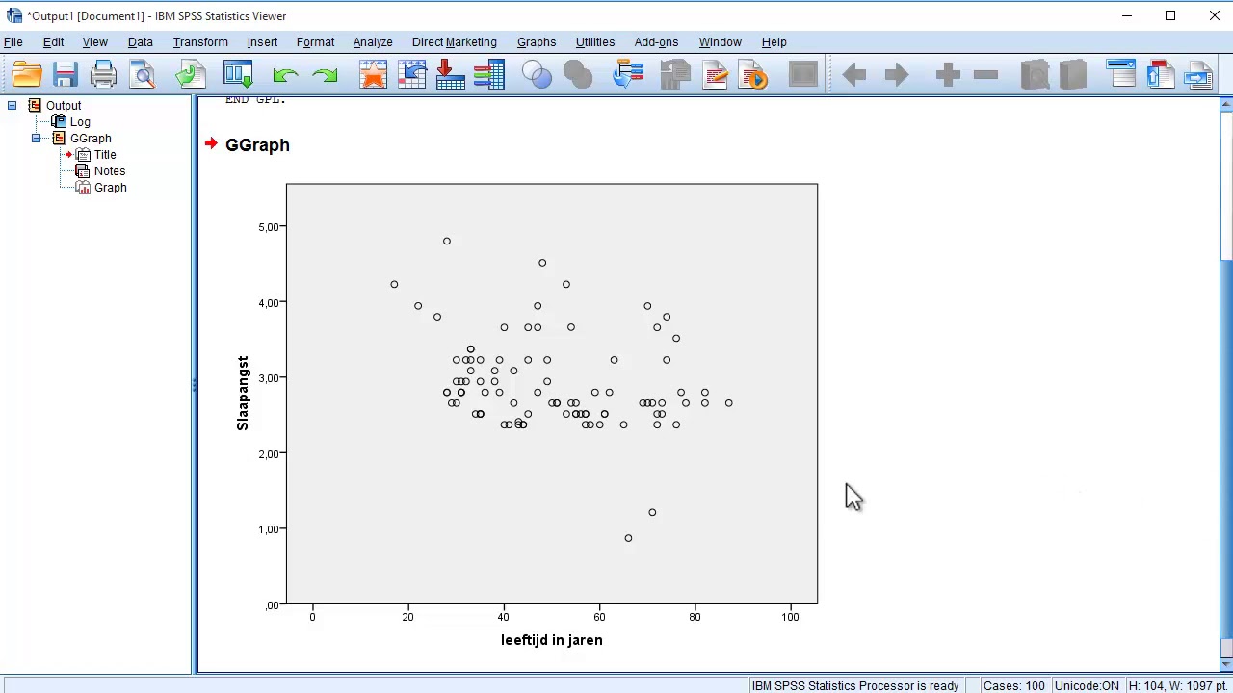1233x693 pixels.
Task: Click 'IBM SPSS Statistics Processor is ready' status
Action: [x=855, y=686]
